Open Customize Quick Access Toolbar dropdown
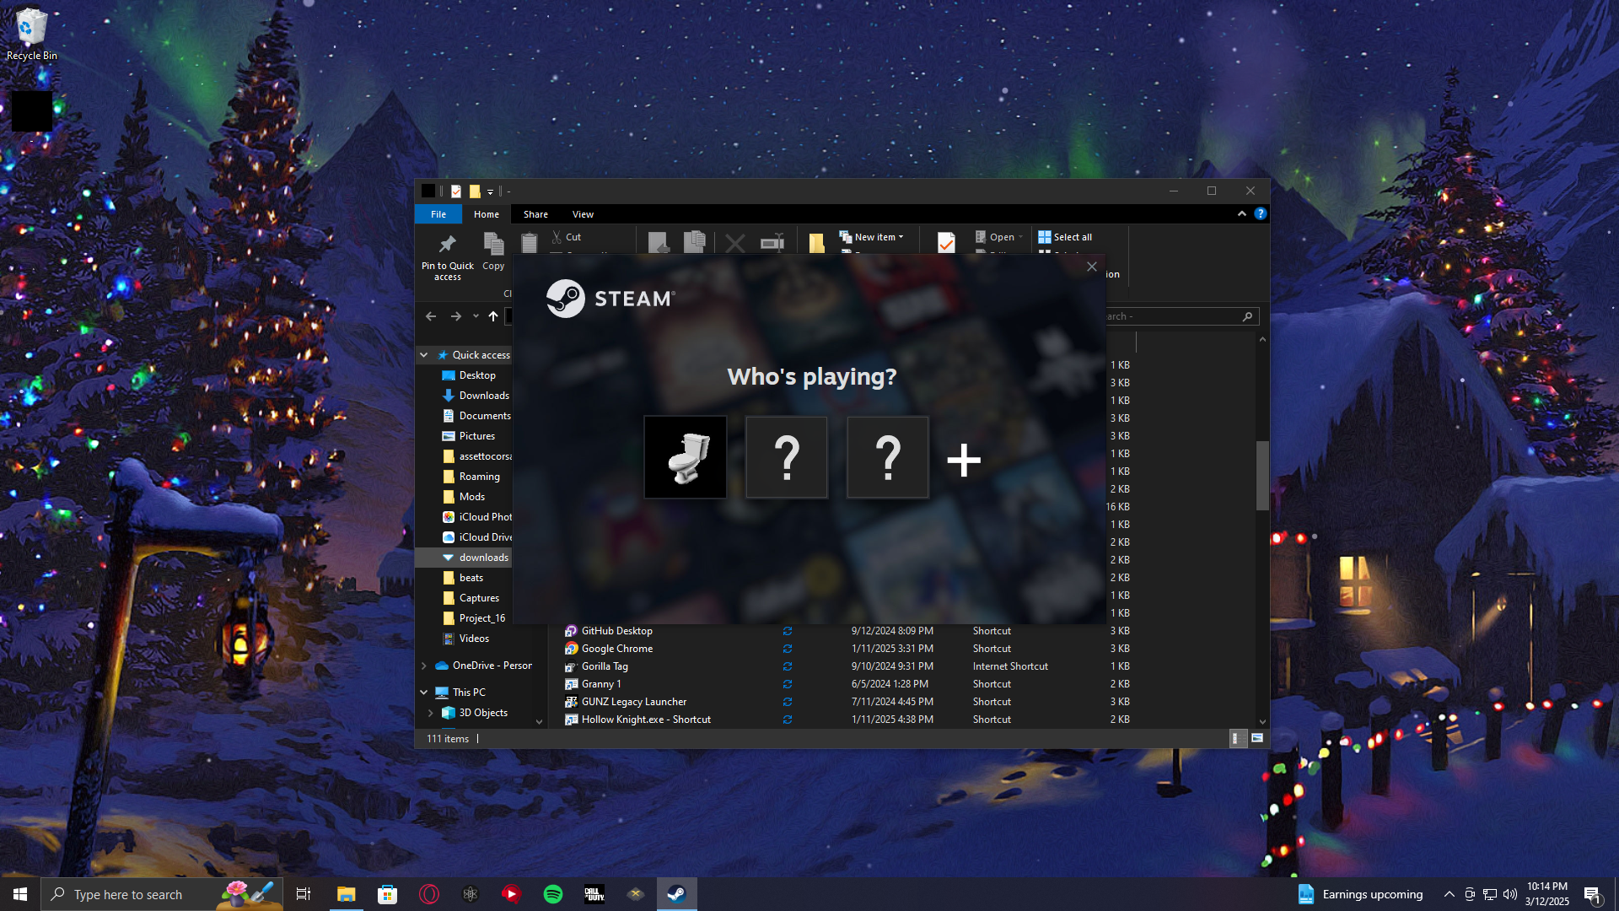Screen dimensions: 1619x911 click(x=490, y=191)
